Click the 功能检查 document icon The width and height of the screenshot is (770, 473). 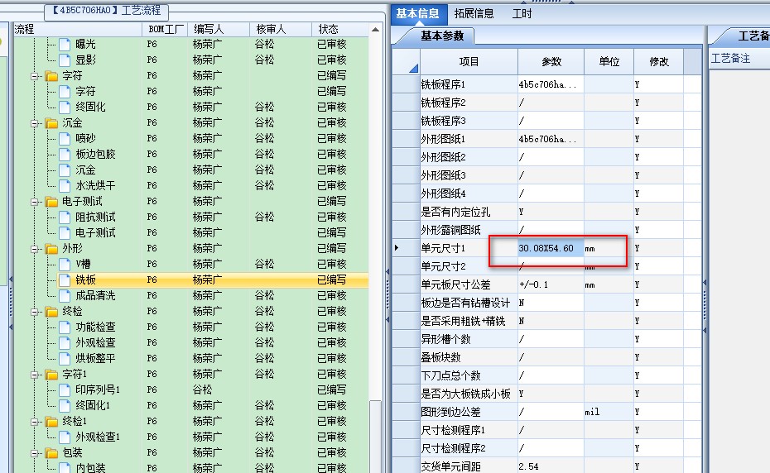(65, 327)
